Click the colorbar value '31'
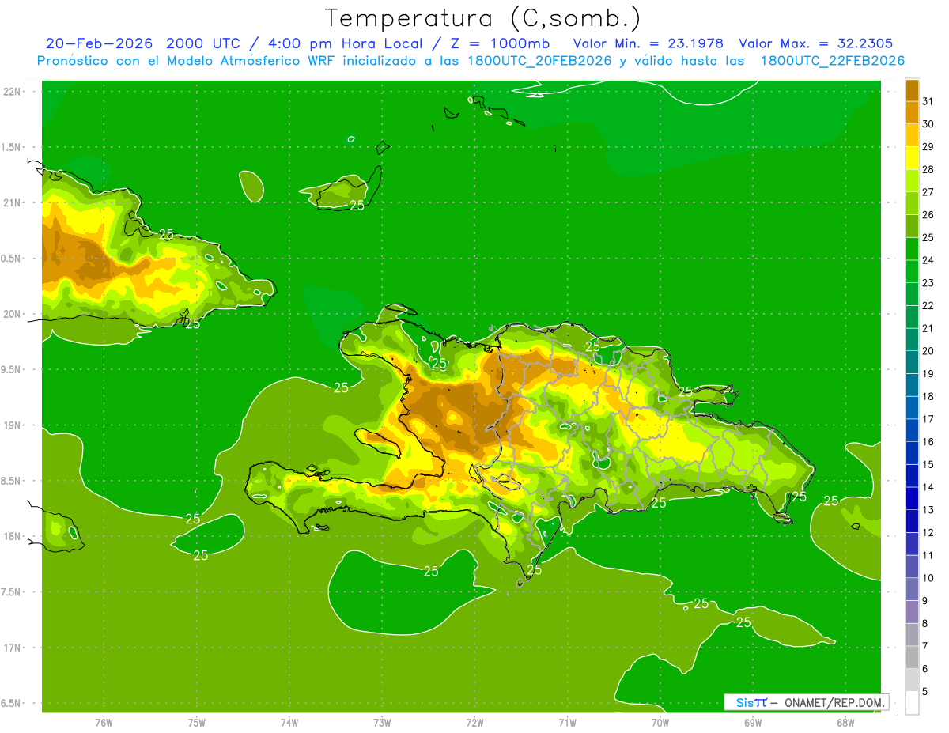Viewport: 949px width, 733px height. coord(928,101)
